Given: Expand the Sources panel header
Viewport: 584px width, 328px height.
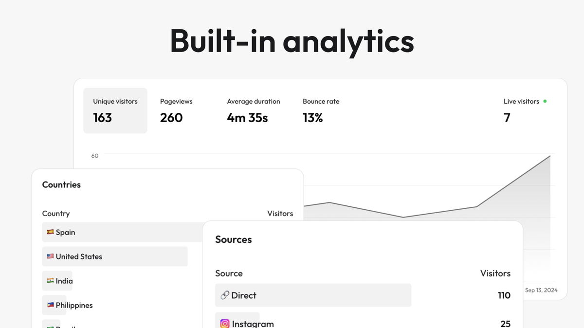Looking at the screenshot, I should click(233, 239).
